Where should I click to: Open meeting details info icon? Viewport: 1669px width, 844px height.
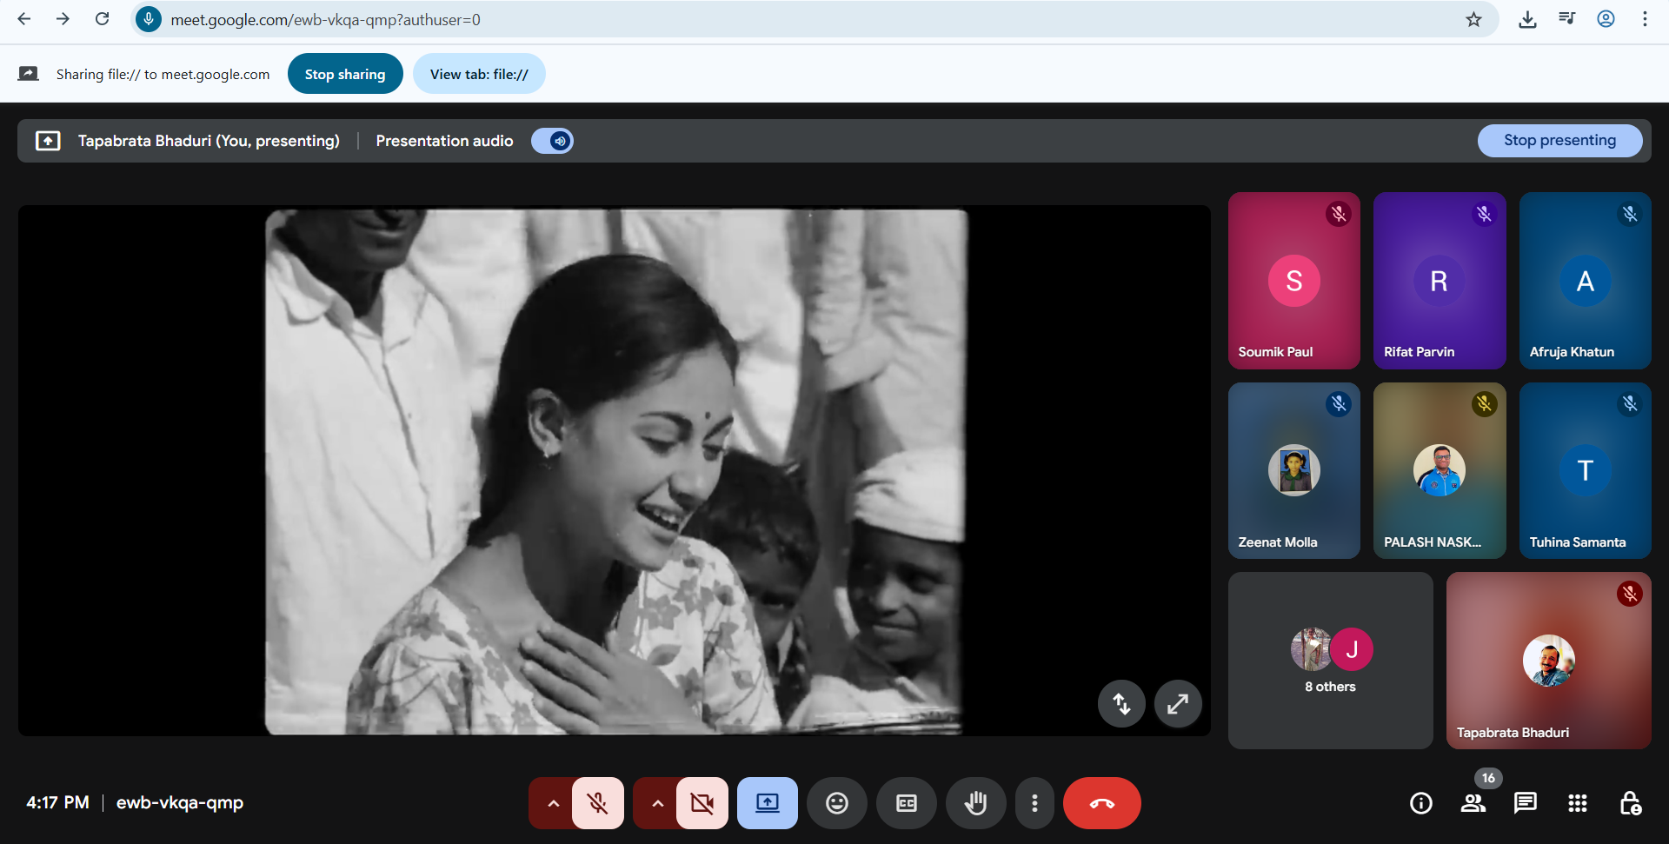pyautogui.click(x=1421, y=803)
